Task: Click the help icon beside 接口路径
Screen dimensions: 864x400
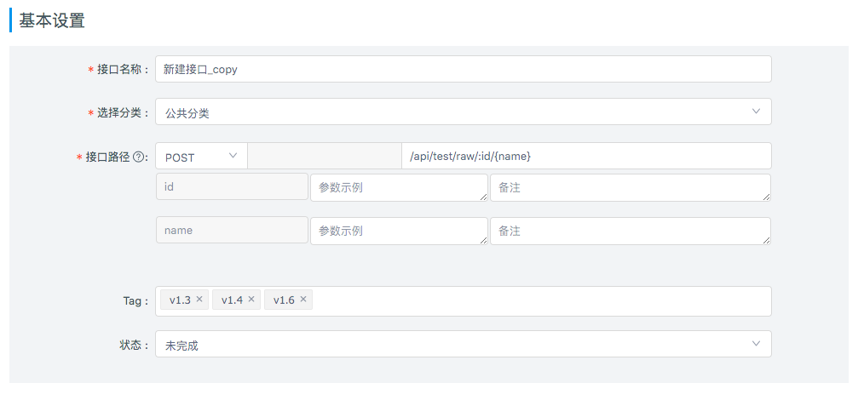Action: 138,157
